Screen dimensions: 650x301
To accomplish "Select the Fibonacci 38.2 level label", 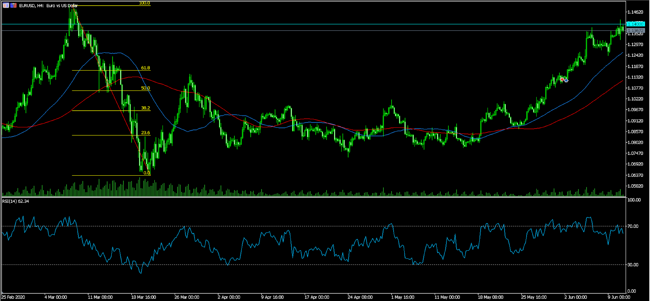I will 145,108.
